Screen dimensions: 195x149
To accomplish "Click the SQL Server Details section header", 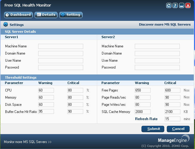I will point(20,32).
